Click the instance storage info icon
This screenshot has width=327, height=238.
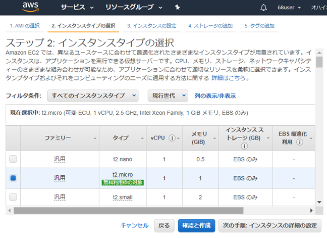click(x=244, y=146)
